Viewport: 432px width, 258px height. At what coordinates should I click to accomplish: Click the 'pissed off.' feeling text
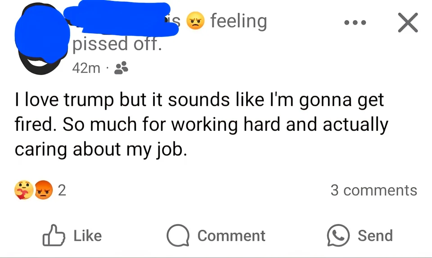click(117, 44)
